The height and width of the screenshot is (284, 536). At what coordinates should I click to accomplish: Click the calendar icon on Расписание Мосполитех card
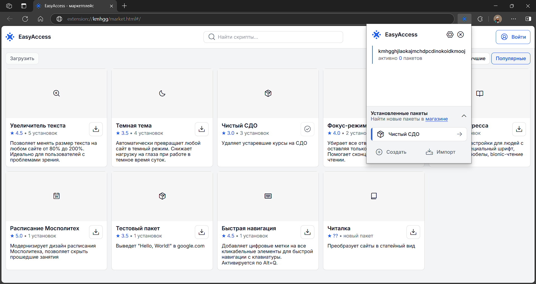pos(56,196)
